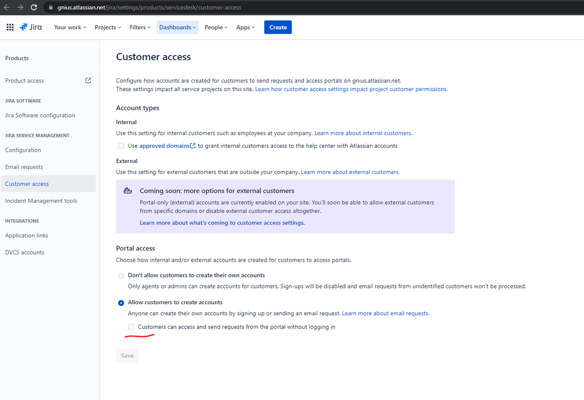Open what's coming to customer access link

[222, 223]
